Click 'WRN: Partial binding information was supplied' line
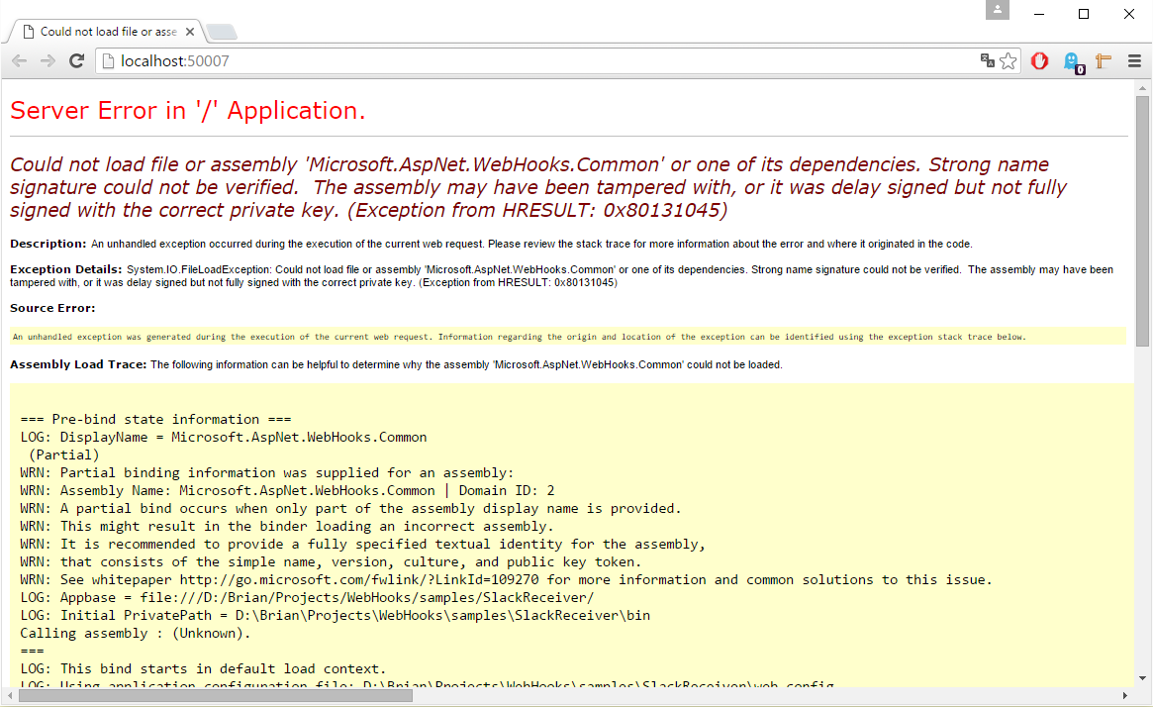Image resolution: width=1153 pixels, height=707 pixels. (267, 472)
